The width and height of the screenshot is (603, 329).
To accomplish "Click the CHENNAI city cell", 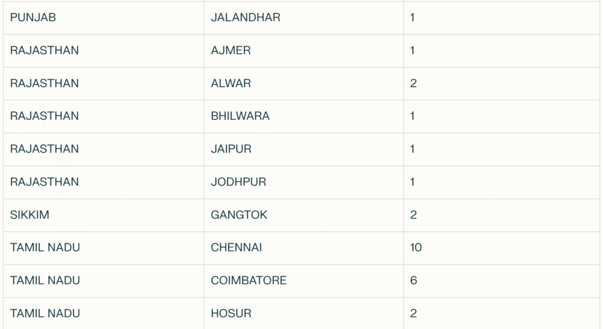I will point(303,248).
